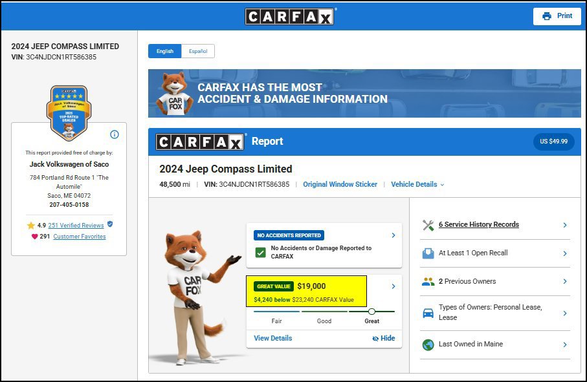The width and height of the screenshot is (587, 382).
Task: Click the globe icon for Last Owned
Action: click(428, 345)
